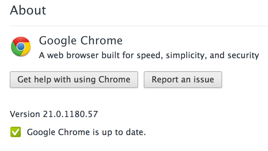Click the red segment of the Chrome logo

[x=21, y=40]
